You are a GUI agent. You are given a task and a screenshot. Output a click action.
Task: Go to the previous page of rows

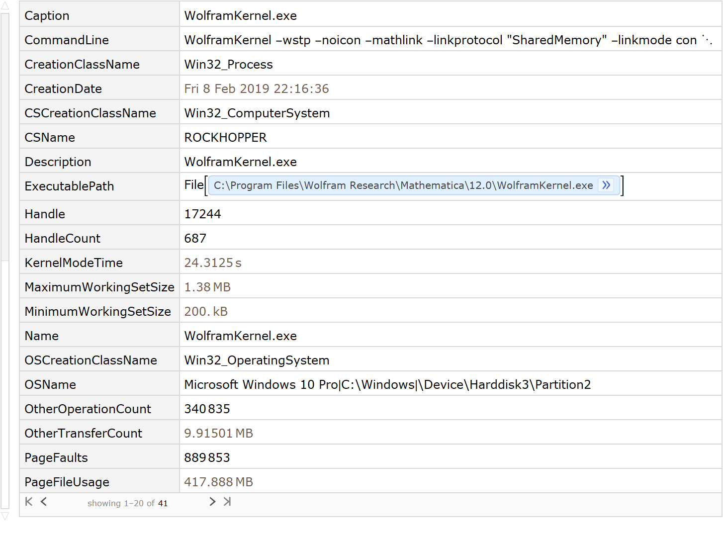pos(44,502)
